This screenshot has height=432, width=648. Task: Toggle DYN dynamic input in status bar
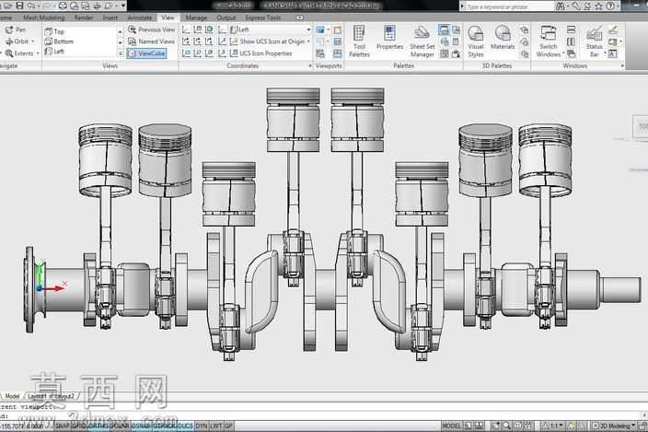point(202,426)
